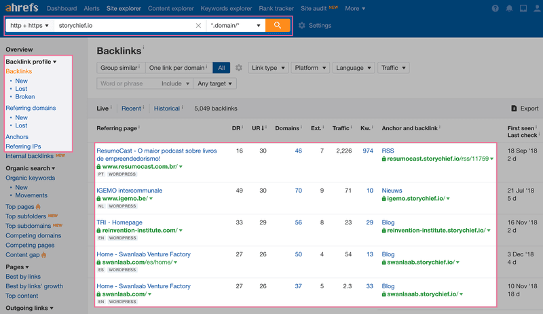543x314 pixels.
Task: Open the Include dropdown
Action: click(x=175, y=83)
